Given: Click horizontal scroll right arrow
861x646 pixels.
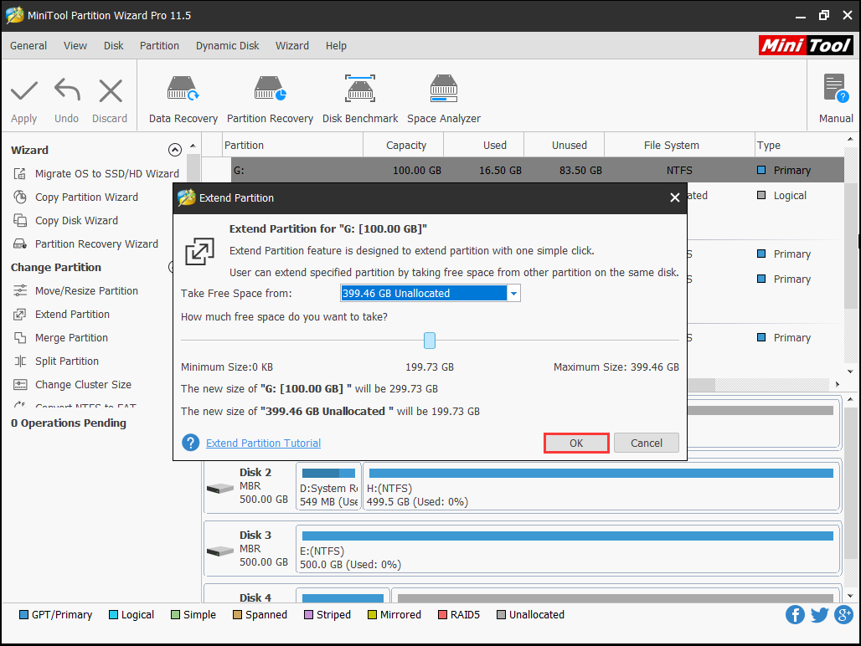Looking at the screenshot, I should point(838,384).
